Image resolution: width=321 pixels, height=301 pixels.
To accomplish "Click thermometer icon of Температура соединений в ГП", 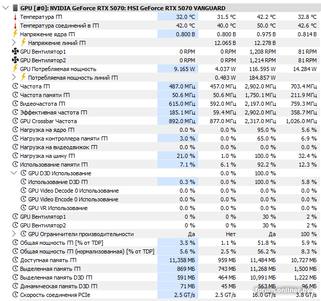I will point(15,26).
